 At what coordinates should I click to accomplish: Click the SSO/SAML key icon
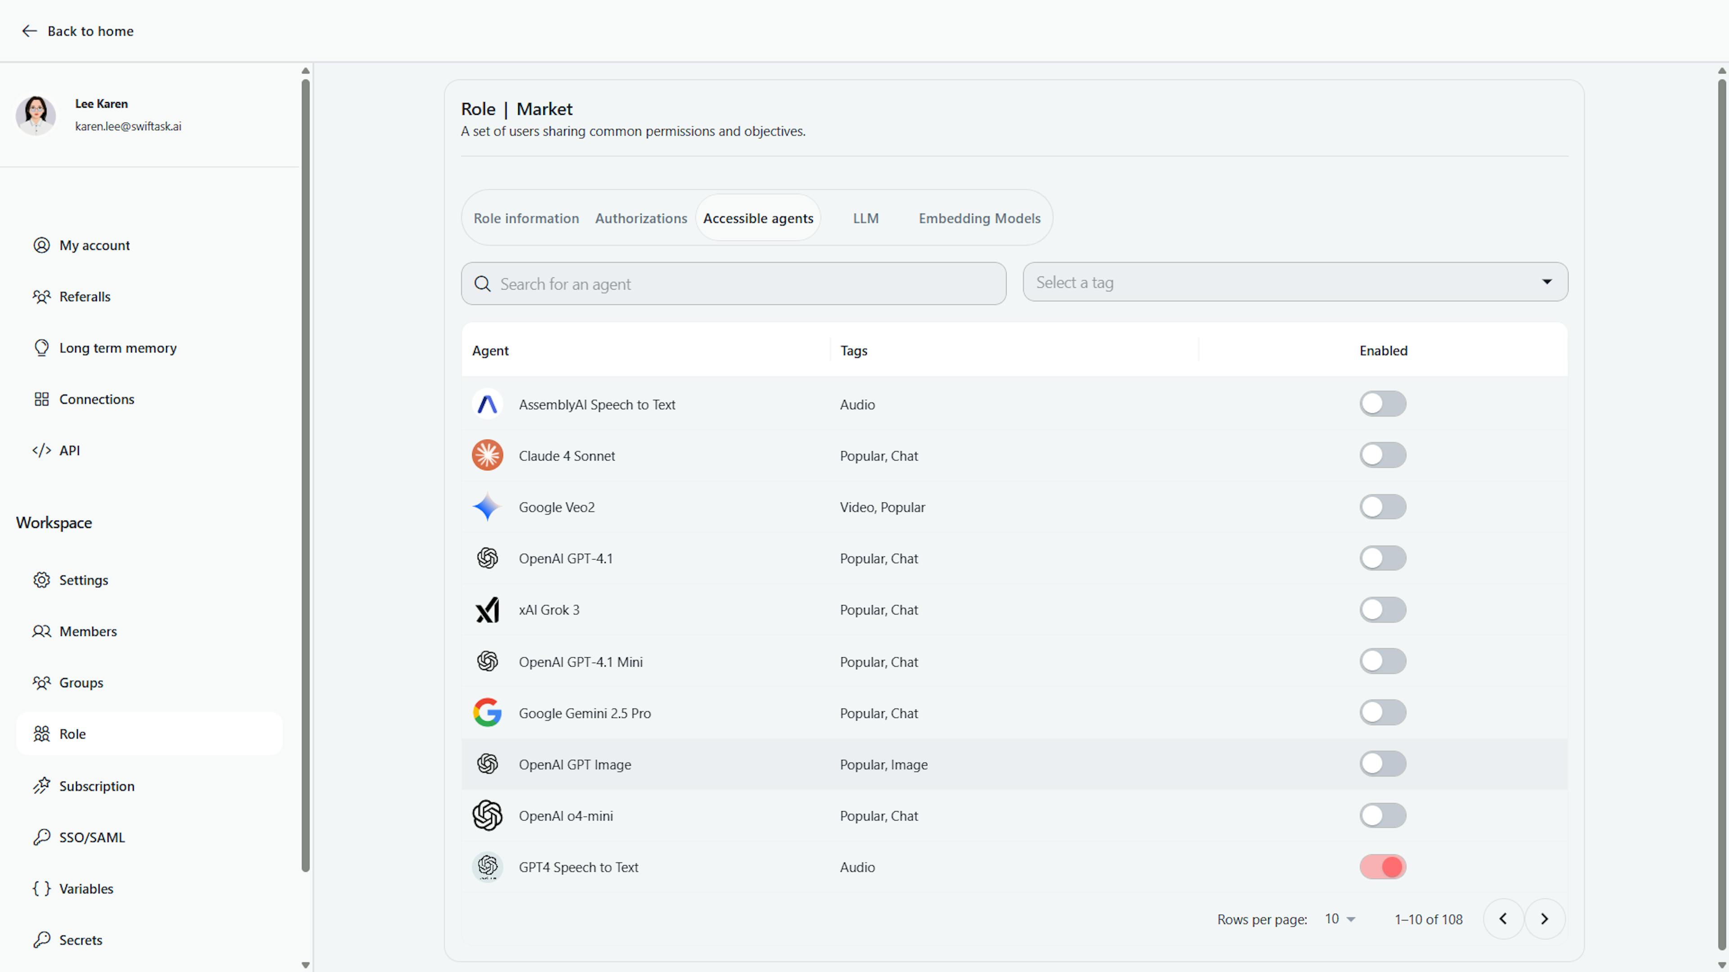point(41,837)
